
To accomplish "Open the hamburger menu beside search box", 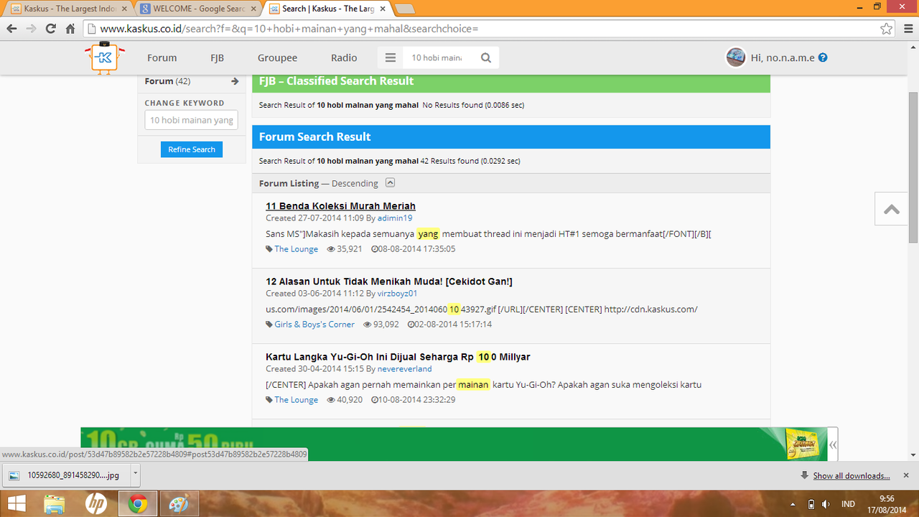I will click(390, 58).
